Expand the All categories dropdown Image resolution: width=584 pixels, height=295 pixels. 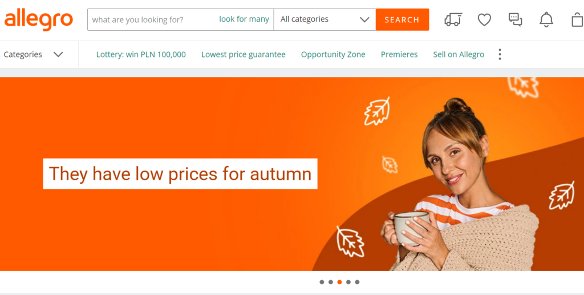[325, 19]
